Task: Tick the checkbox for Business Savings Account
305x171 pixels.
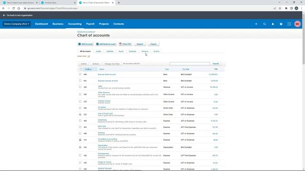Action: tap(80, 80)
